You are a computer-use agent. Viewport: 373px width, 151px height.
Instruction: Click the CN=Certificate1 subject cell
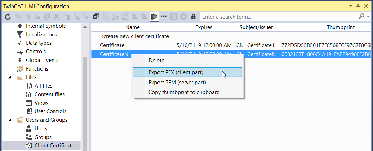coord(255,45)
